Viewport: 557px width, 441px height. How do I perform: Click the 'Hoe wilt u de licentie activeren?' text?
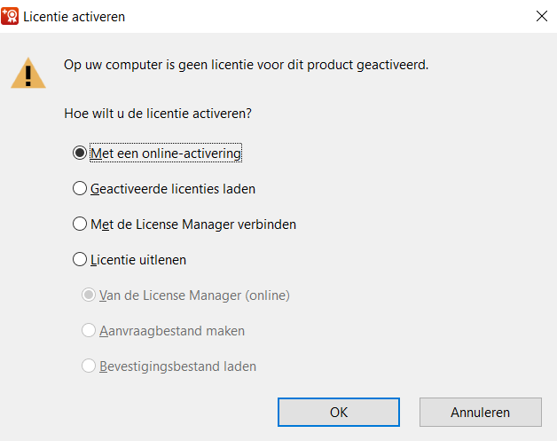coord(158,114)
